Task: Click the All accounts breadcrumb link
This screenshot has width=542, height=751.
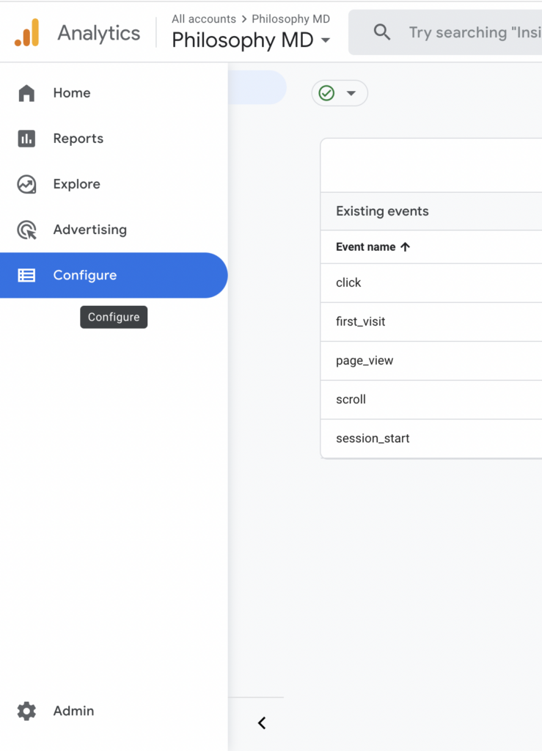Action: [x=204, y=18]
